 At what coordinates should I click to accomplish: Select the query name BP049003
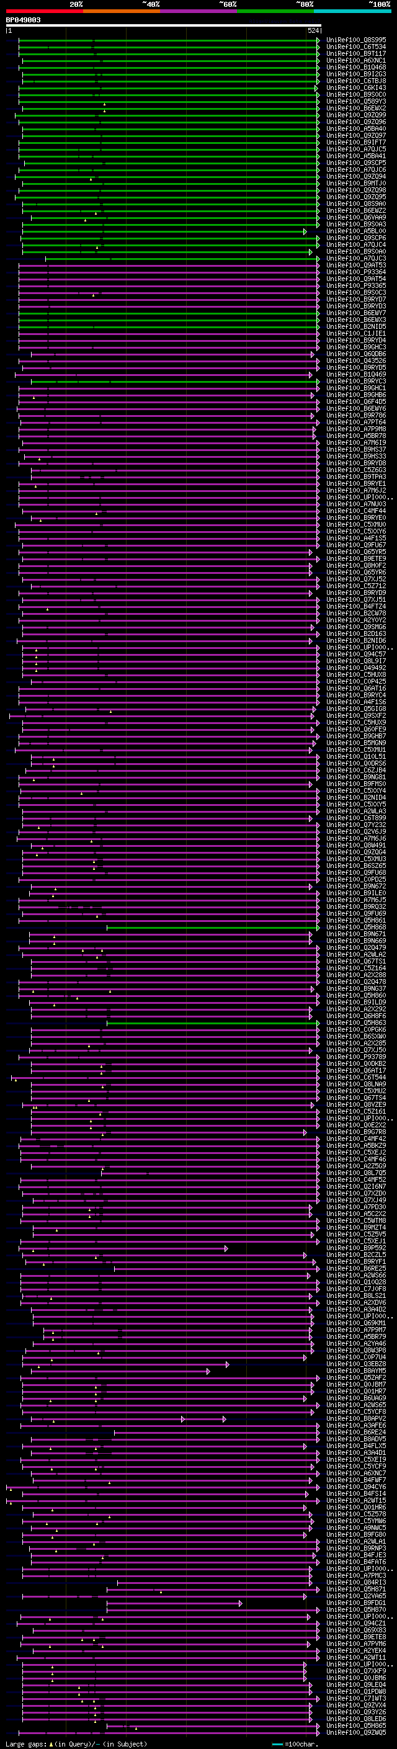23,20
